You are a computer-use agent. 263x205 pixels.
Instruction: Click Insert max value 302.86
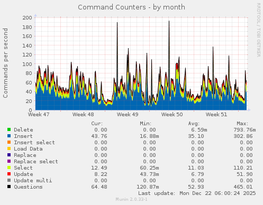coord(243,136)
